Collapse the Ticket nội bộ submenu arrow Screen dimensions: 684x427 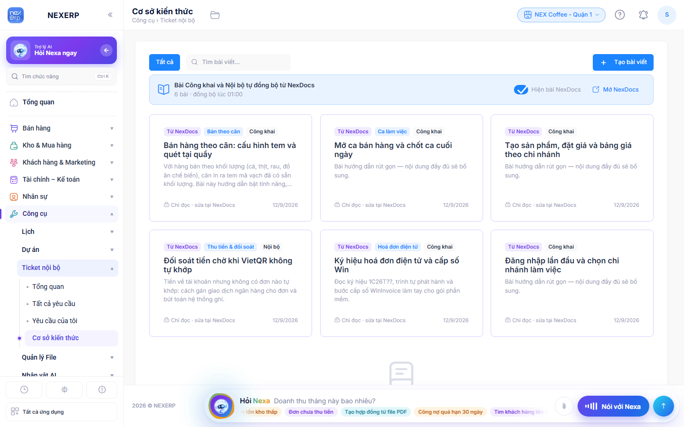112,268
